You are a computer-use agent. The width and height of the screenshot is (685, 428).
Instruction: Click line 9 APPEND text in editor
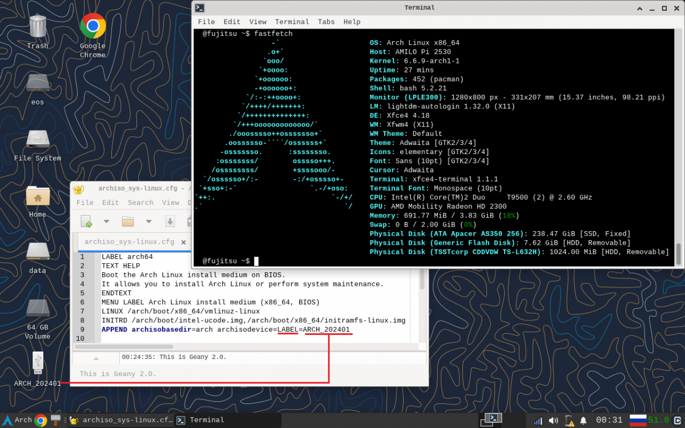tap(225, 329)
